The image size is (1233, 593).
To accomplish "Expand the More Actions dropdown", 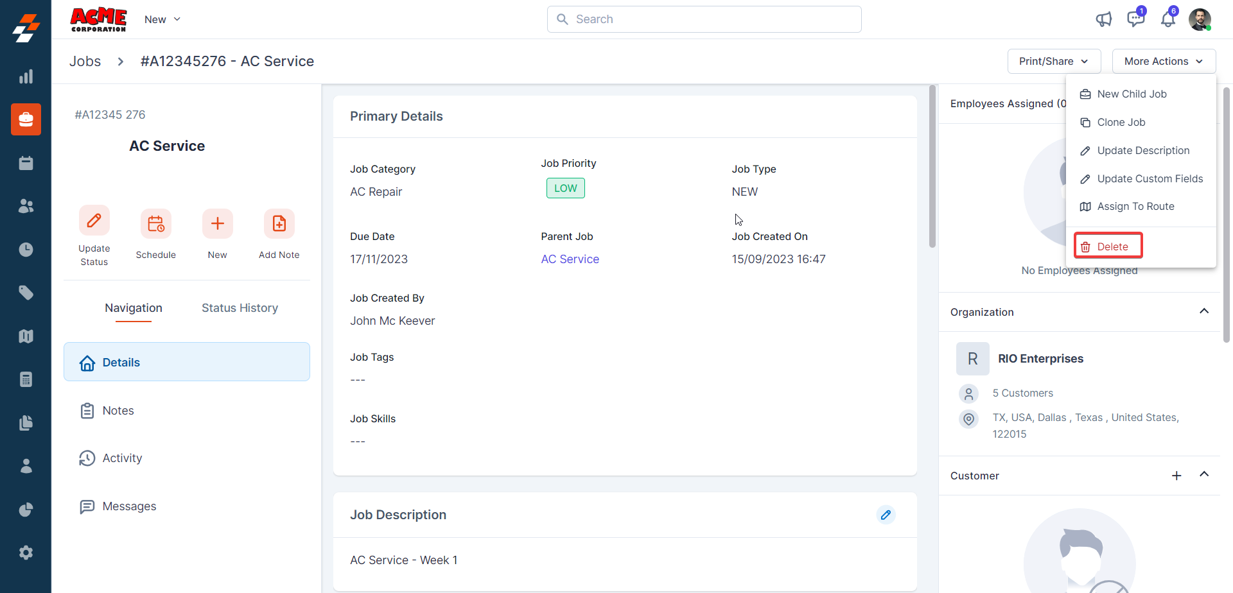I will point(1164,61).
